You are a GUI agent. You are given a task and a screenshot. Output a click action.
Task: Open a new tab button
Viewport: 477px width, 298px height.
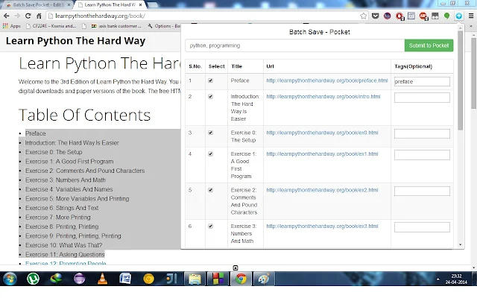coord(152,5)
